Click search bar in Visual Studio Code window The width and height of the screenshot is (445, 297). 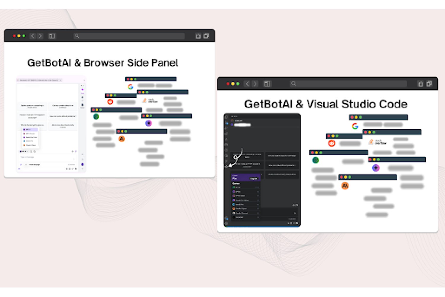[x=348, y=84]
